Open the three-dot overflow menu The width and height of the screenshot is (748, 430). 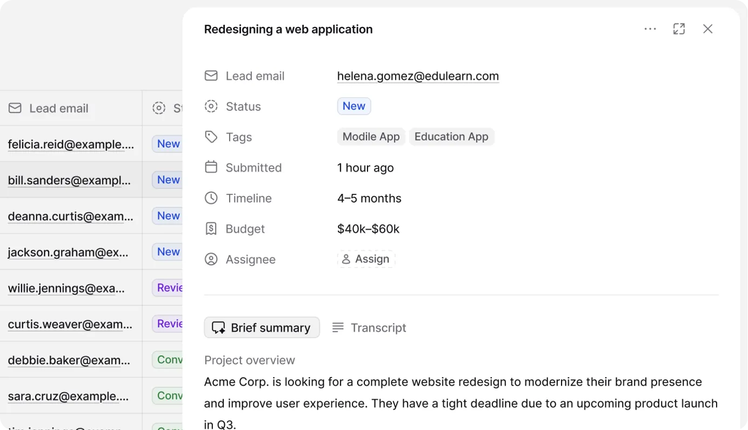coord(650,29)
